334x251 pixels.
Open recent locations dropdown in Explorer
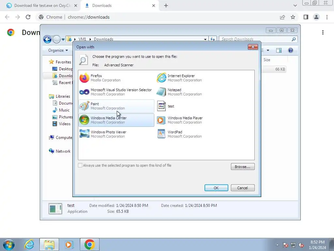pyautogui.click(x=63, y=40)
